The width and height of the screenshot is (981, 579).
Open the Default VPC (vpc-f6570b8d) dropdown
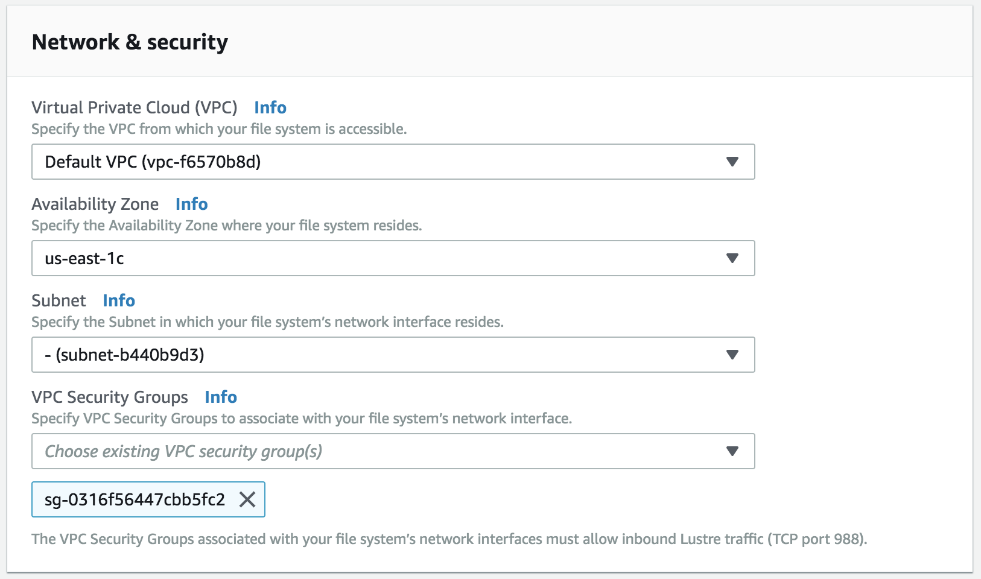[x=393, y=162]
